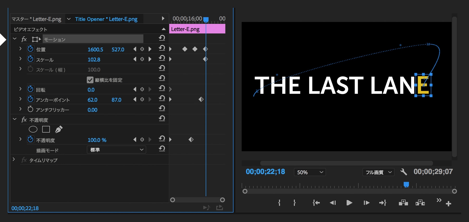Viewport: 469px width, 222px height.
Task: Toggle the アンカーポイント stopwatch animation
Action: click(x=30, y=99)
